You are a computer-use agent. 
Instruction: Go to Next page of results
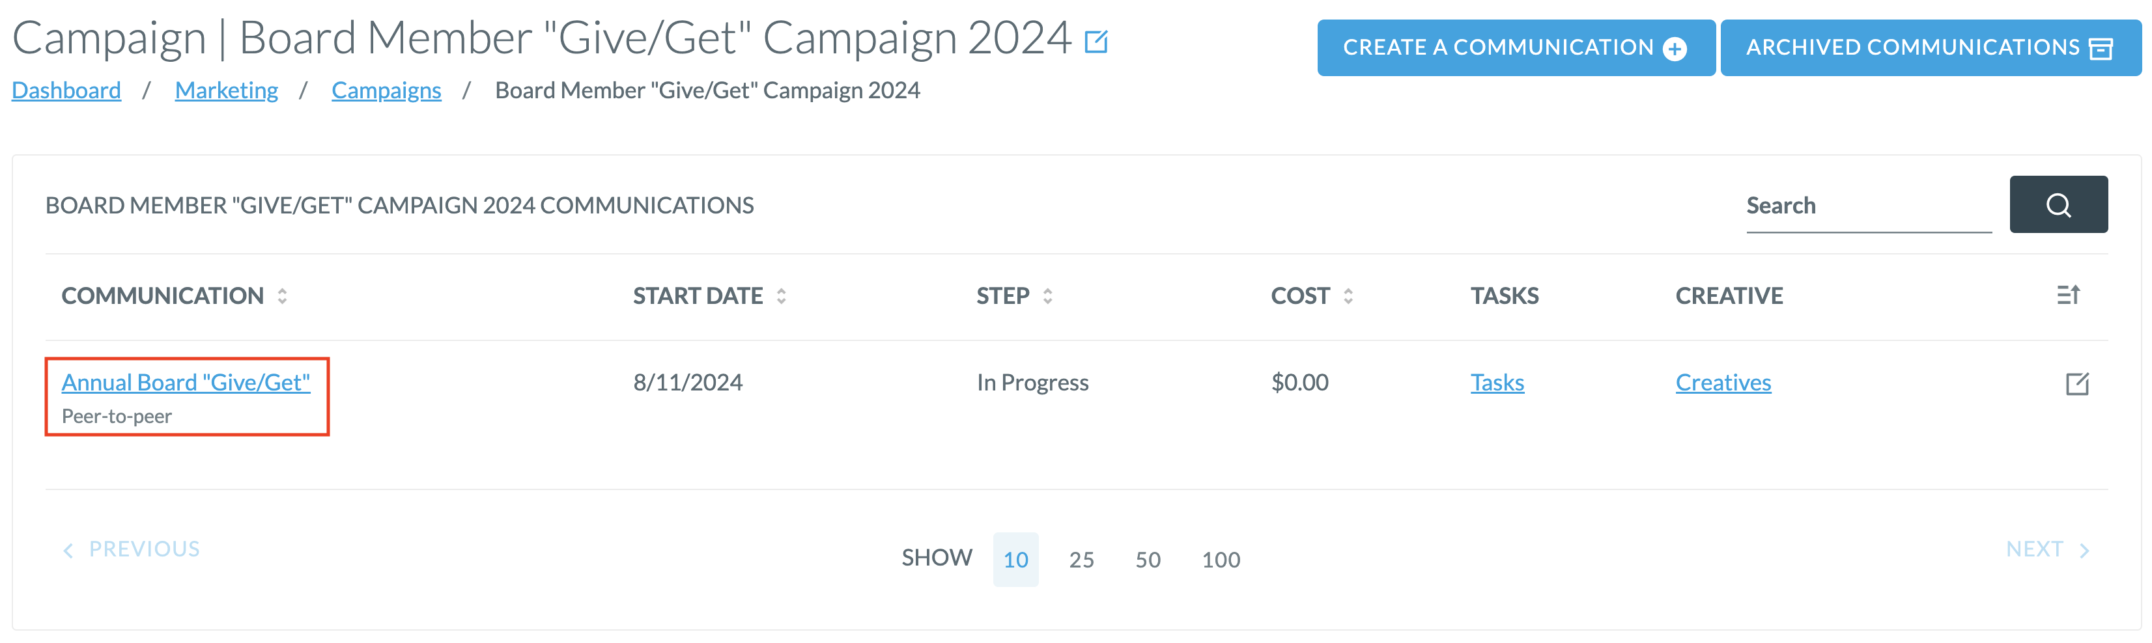click(2046, 549)
